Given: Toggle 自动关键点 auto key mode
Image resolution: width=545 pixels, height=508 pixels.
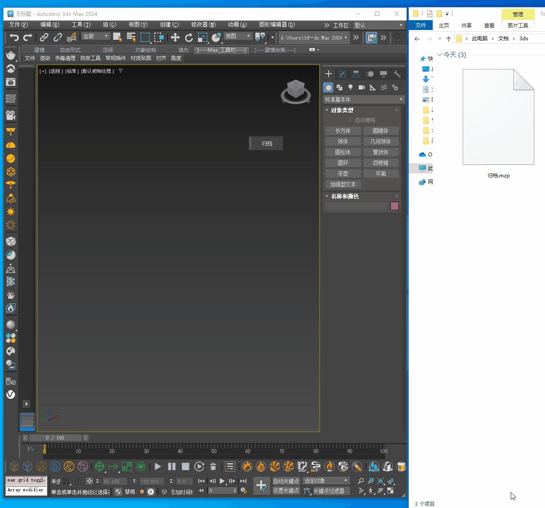Looking at the screenshot, I should click(286, 481).
